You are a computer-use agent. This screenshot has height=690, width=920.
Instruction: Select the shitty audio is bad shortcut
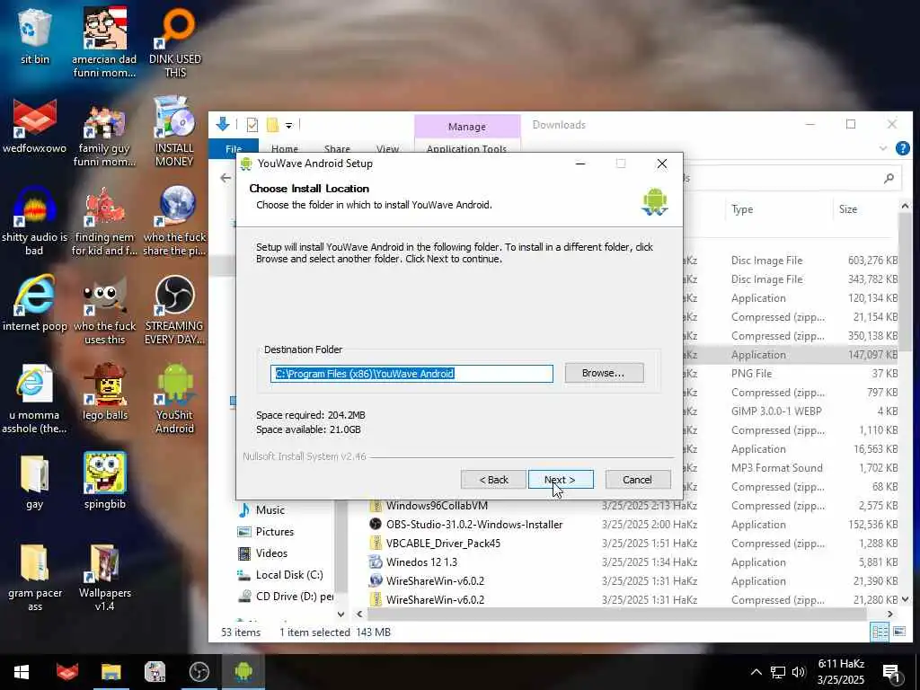(34, 221)
